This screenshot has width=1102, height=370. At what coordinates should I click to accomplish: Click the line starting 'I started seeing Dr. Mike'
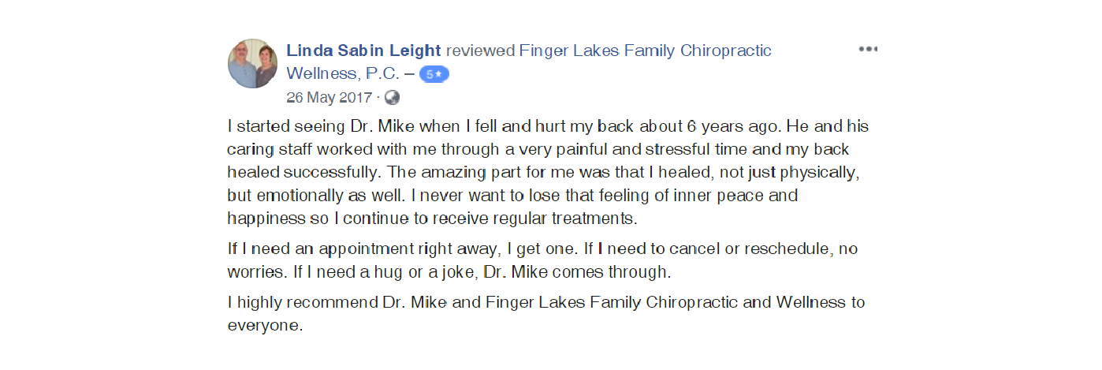tap(394, 127)
